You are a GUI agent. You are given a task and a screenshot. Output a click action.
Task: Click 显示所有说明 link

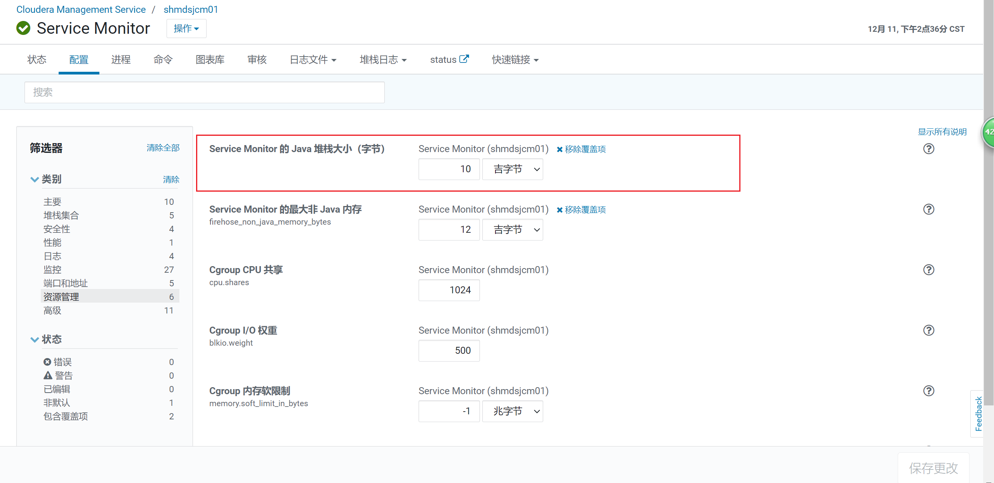click(942, 132)
